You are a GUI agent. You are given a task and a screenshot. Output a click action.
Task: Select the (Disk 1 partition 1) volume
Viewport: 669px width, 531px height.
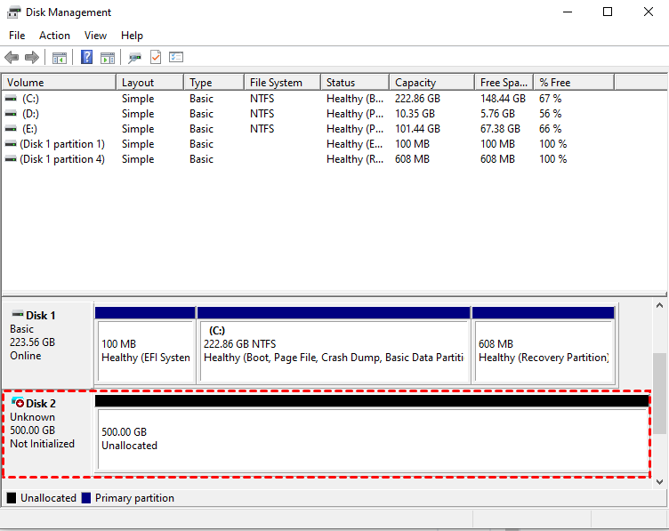308,144
